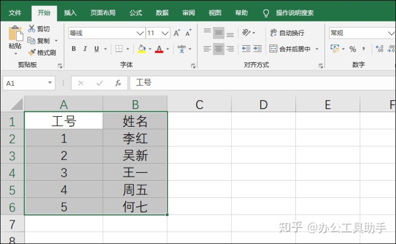Click increase decimal icon
This screenshot has height=244, width=396.
380,48
